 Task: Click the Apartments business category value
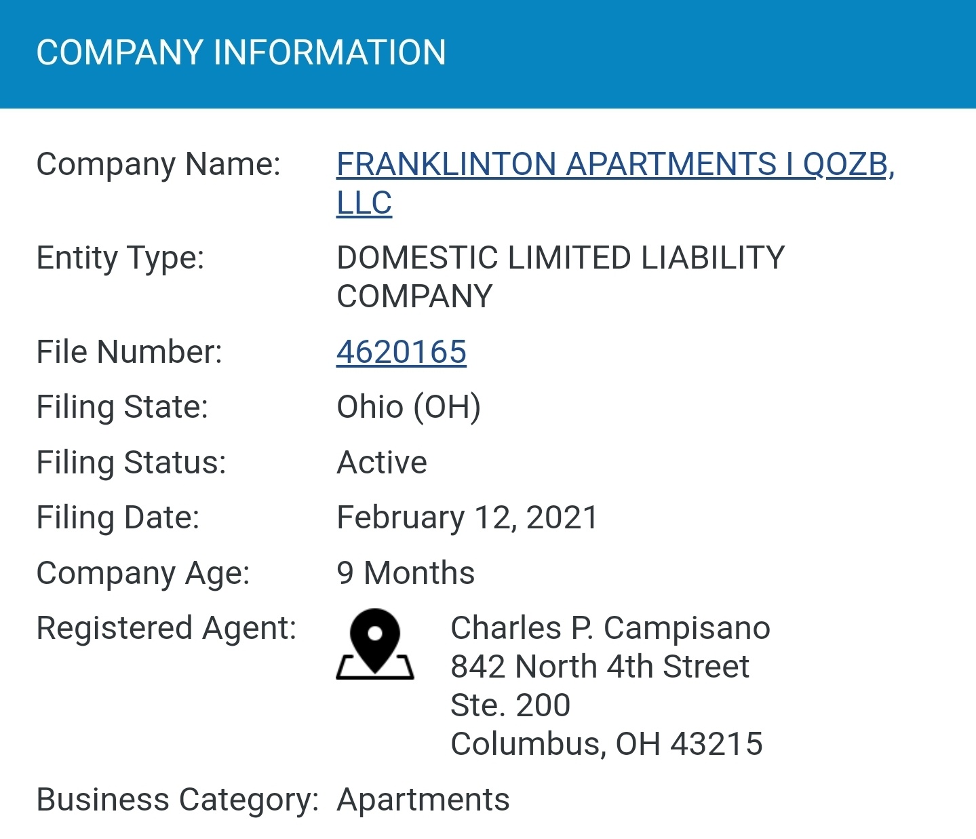(423, 800)
